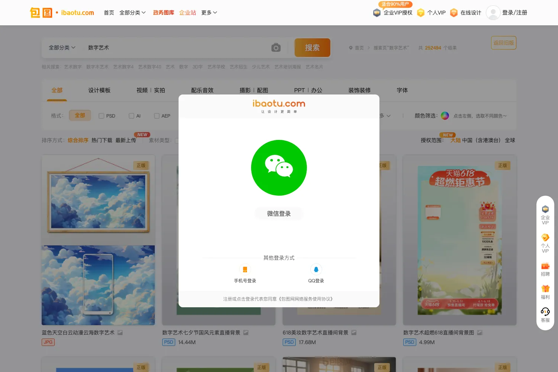Open 招聘 icon in floating sidebar

point(545,269)
